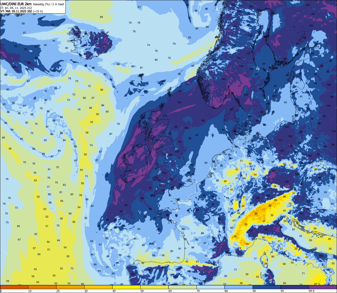Click the 80–90 medium blue legend swatch
The height and width of the screenshot is (293, 337).
click(x=239, y=287)
